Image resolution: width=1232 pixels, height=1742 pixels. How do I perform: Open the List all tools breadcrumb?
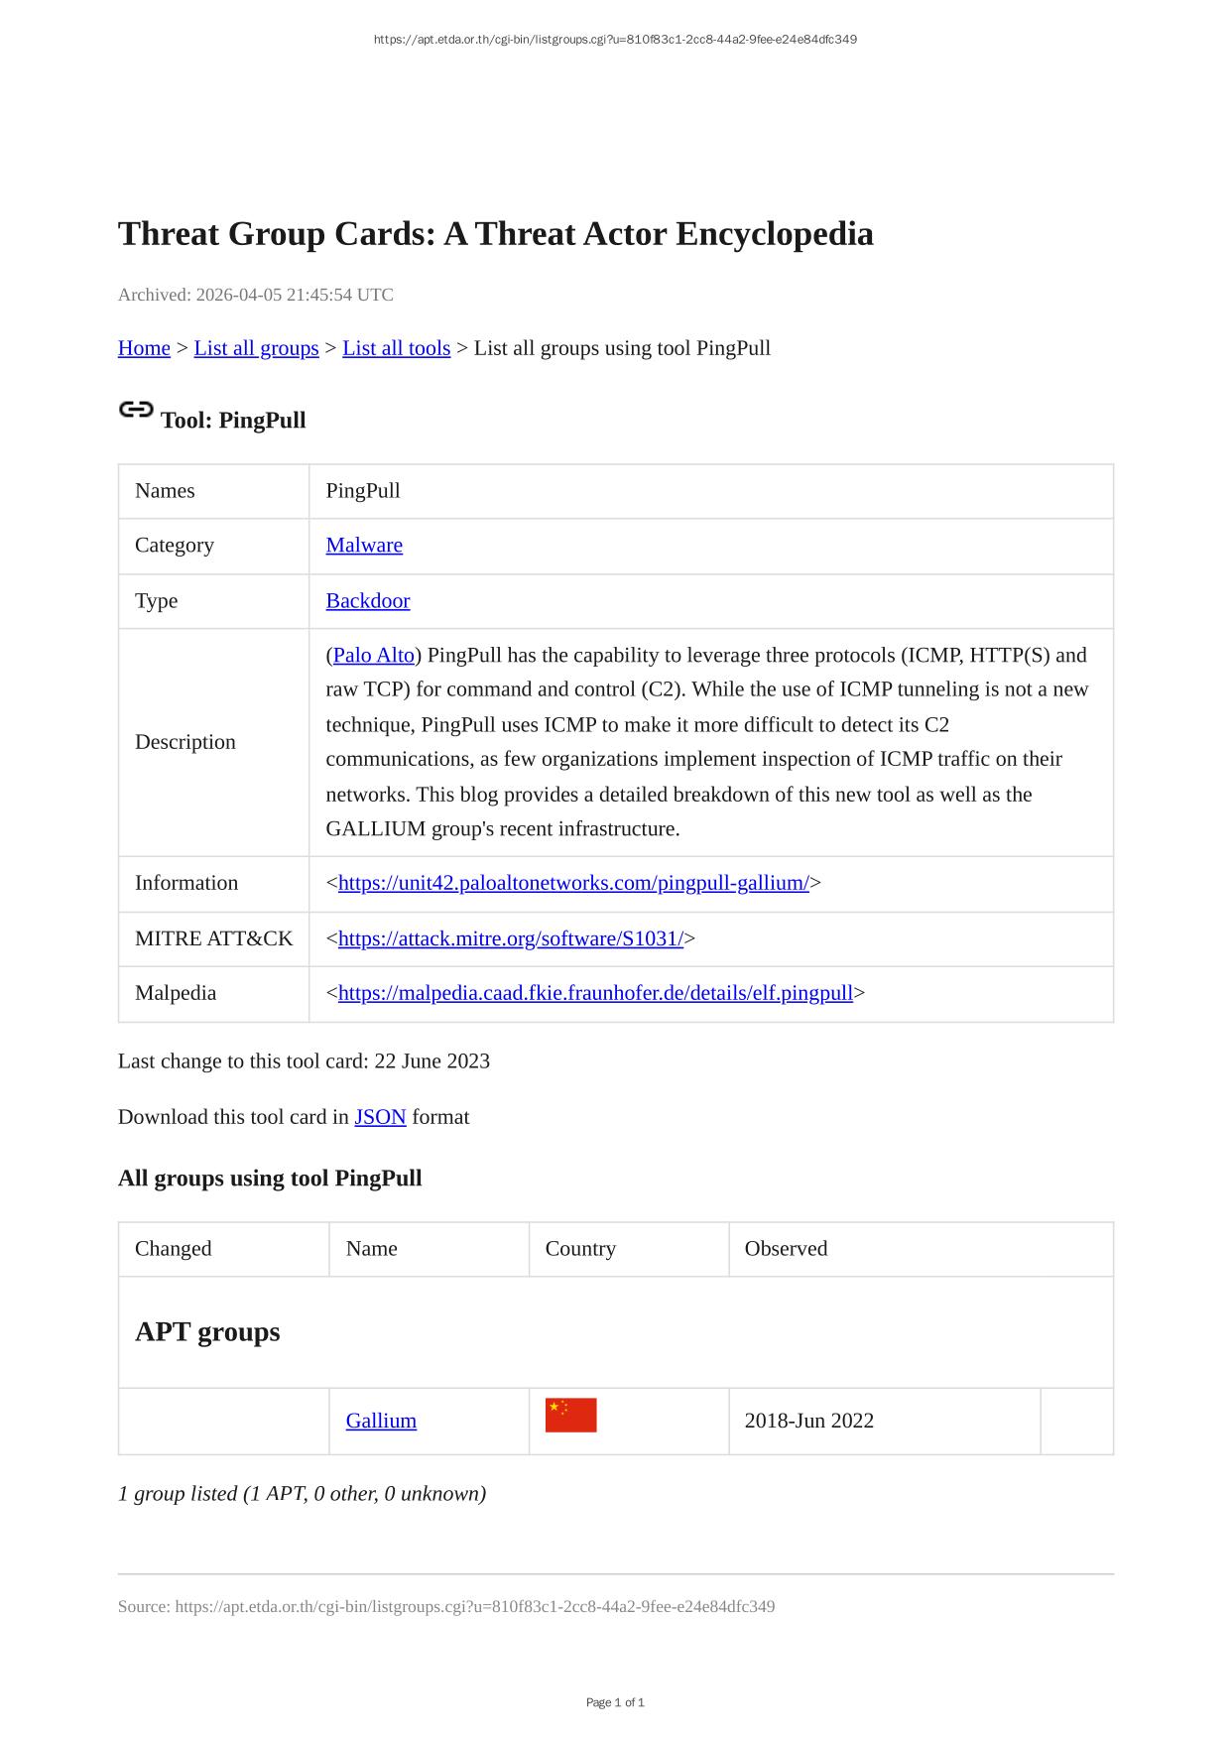(x=396, y=348)
